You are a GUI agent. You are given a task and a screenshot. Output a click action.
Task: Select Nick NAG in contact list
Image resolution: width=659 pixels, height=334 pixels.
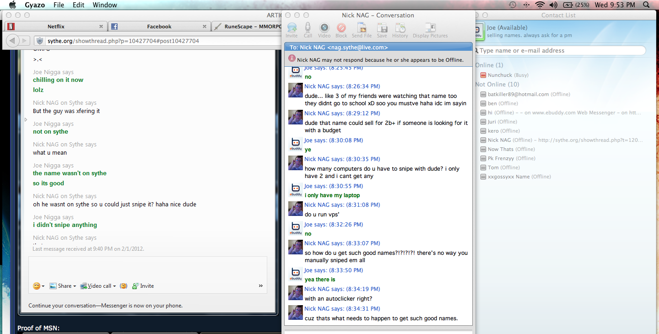pyautogui.click(x=561, y=140)
